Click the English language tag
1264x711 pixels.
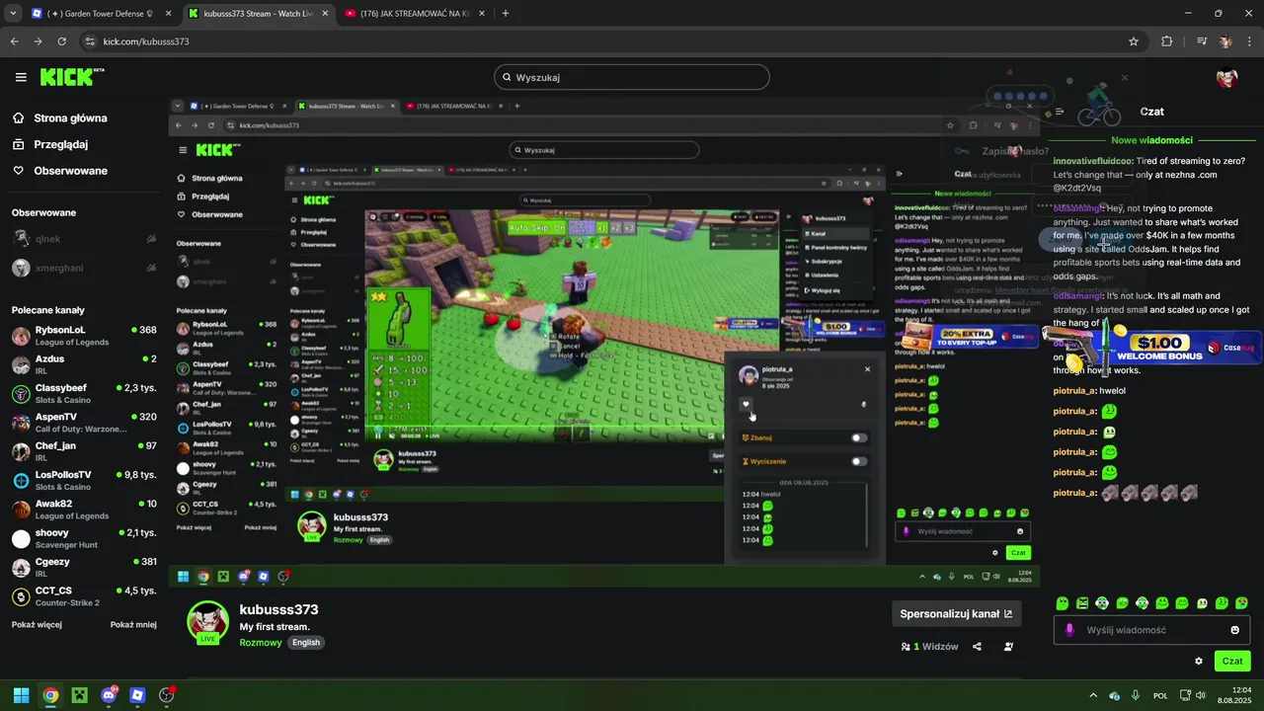coord(306,642)
